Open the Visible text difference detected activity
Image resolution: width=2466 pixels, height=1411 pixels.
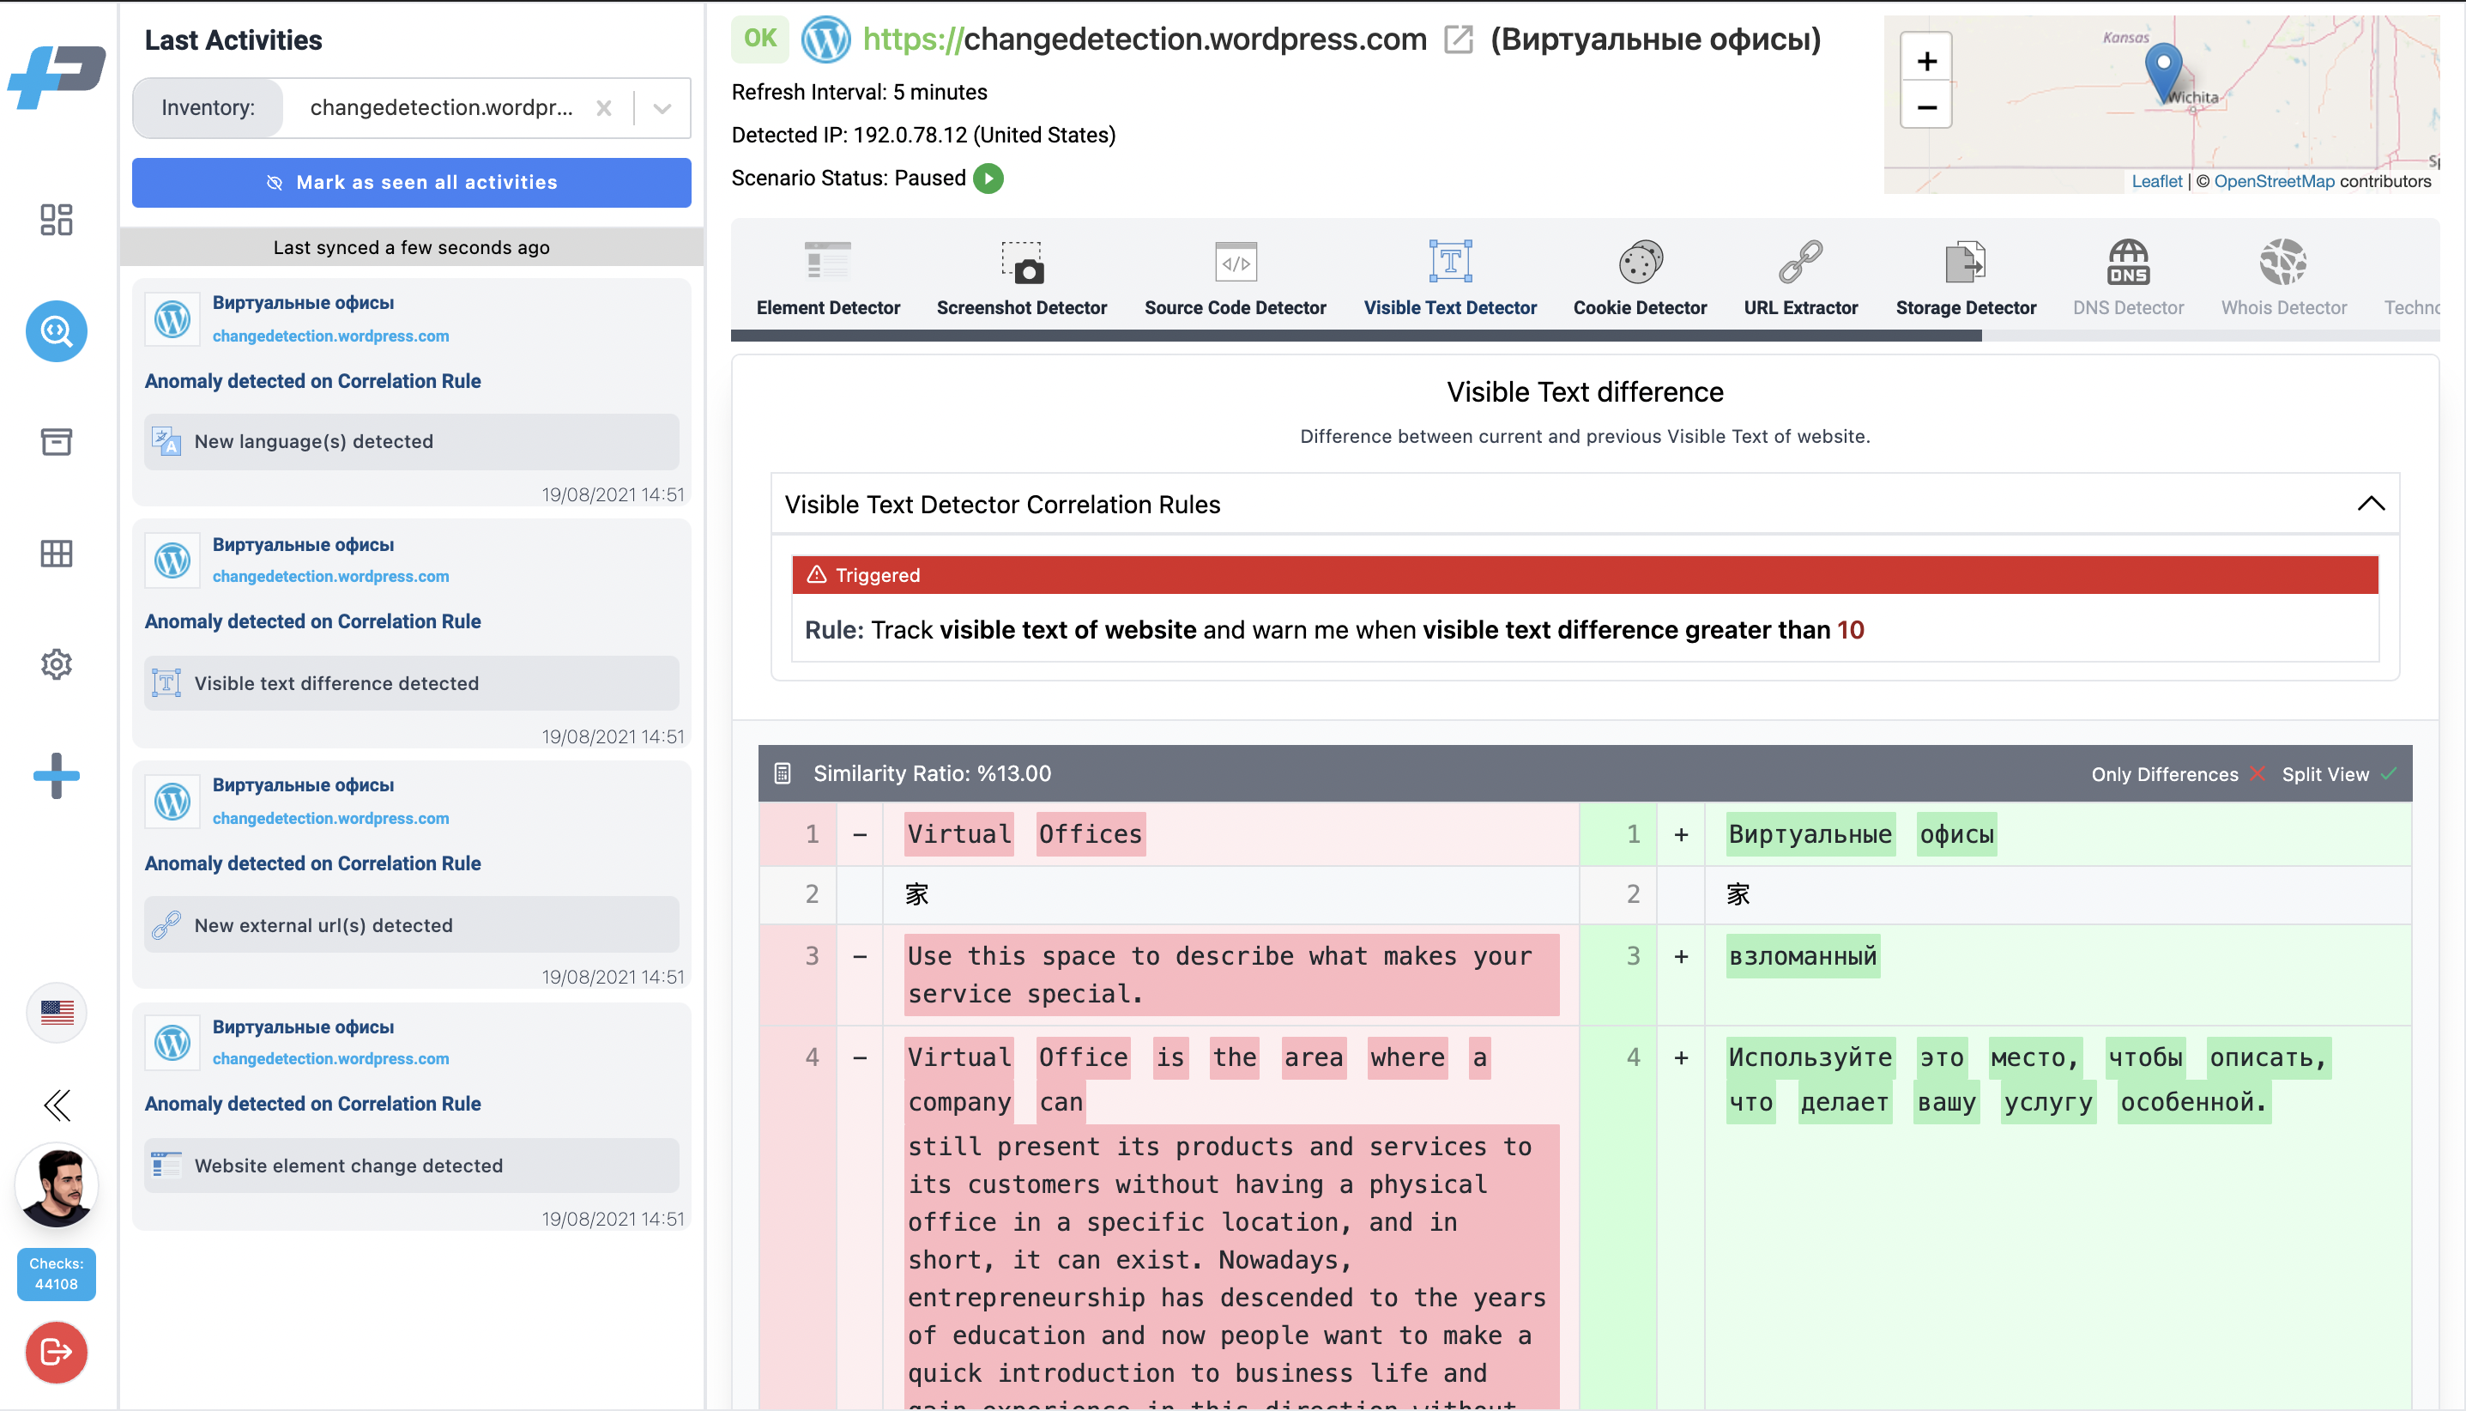[412, 683]
